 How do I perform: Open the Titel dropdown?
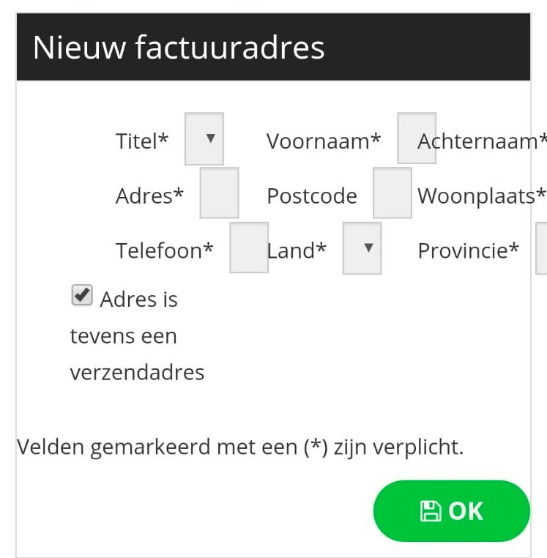coord(204,138)
